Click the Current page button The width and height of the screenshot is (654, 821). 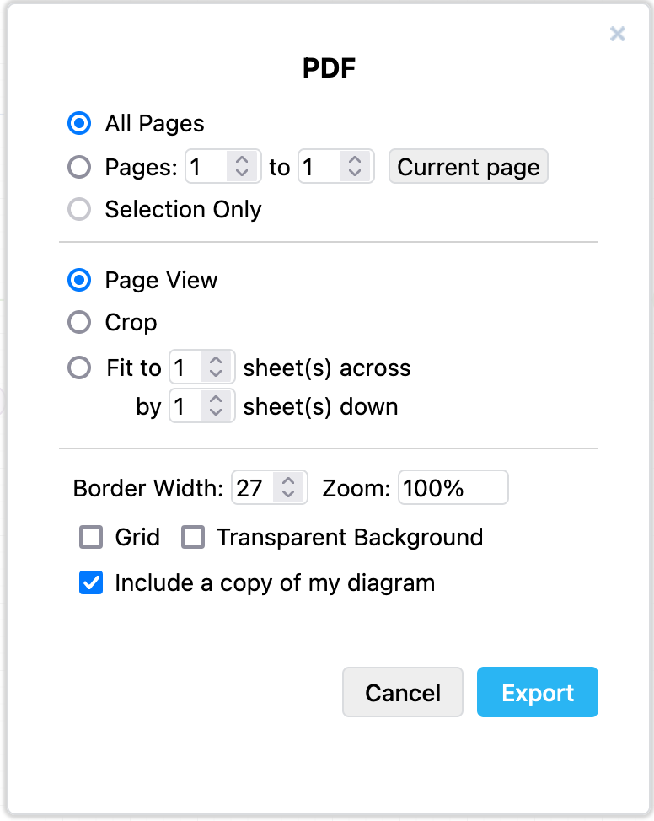coord(468,167)
